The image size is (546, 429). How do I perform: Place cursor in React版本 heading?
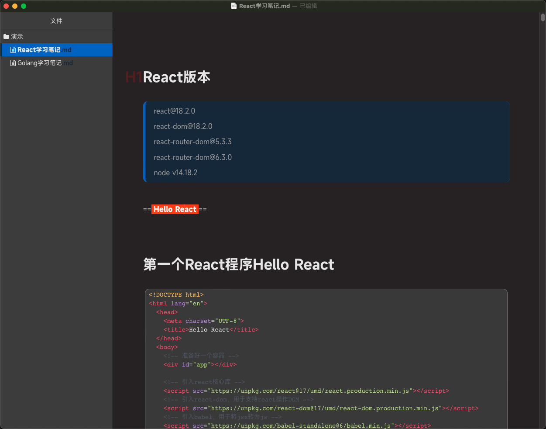[177, 77]
